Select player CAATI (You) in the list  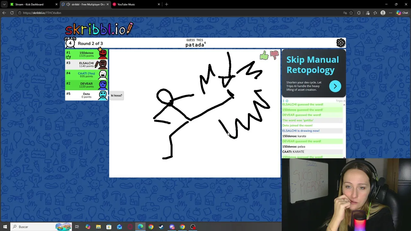(86, 75)
